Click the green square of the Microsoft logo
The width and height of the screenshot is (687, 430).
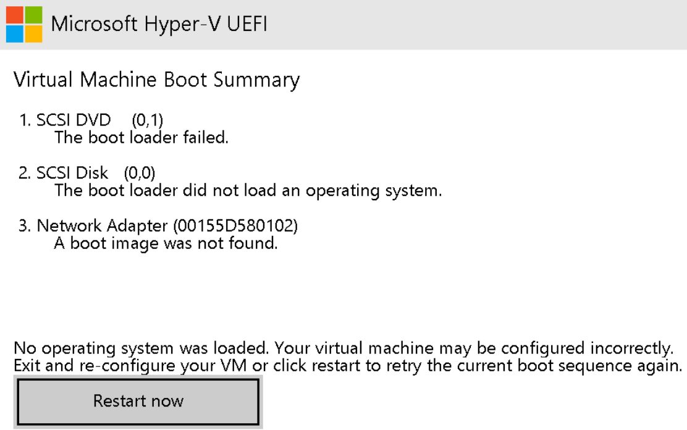click(x=34, y=15)
